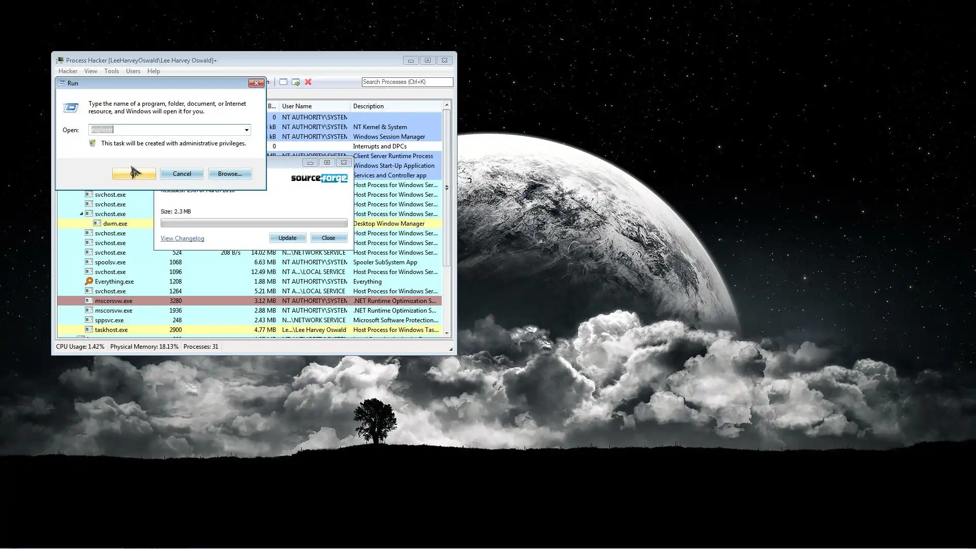This screenshot has width=976, height=549.
Task: Open the Hacker menu
Action: coord(68,71)
